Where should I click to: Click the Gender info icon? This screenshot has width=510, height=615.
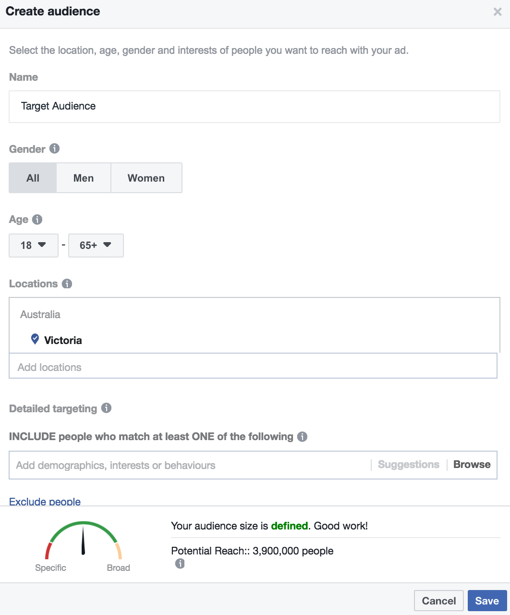click(54, 149)
